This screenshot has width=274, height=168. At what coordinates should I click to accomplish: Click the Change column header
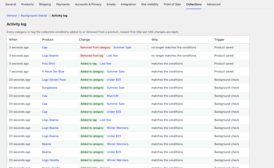pos(84,40)
